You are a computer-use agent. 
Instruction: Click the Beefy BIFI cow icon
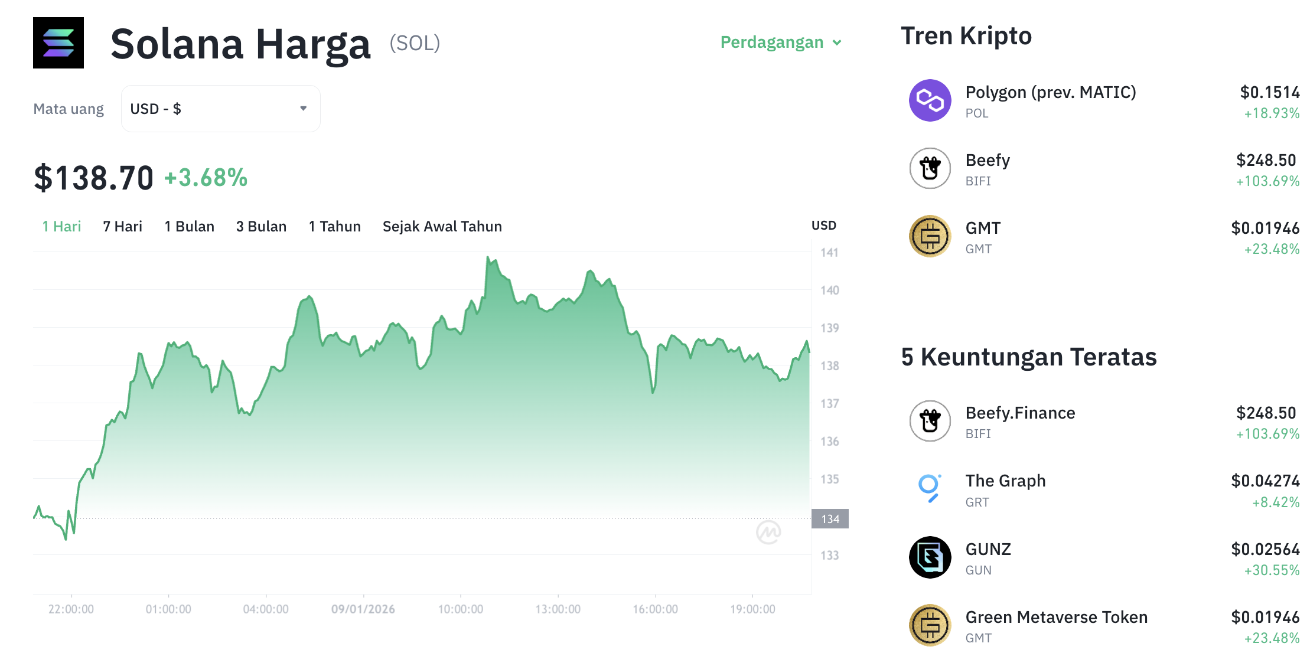click(x=929, y=168)
